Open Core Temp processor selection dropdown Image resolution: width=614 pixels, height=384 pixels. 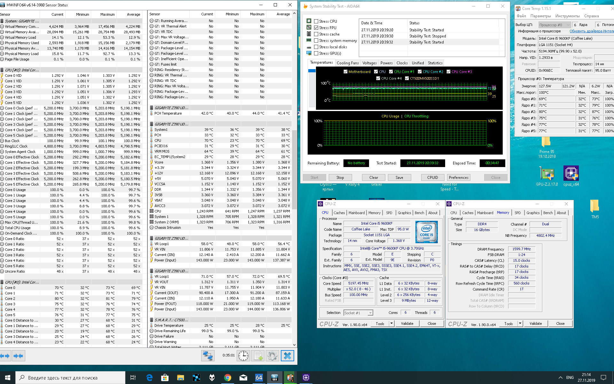tap(554, 25)
